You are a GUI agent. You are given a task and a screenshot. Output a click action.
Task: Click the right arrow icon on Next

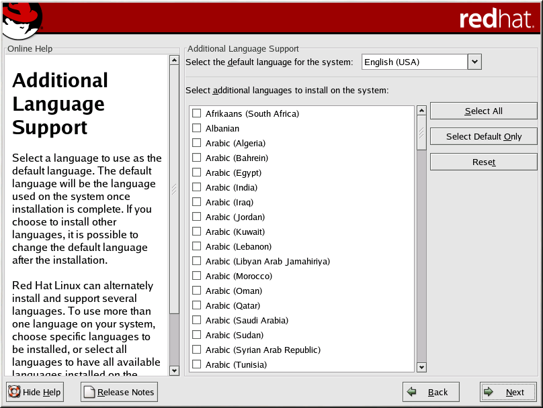(x=489, y=392)
